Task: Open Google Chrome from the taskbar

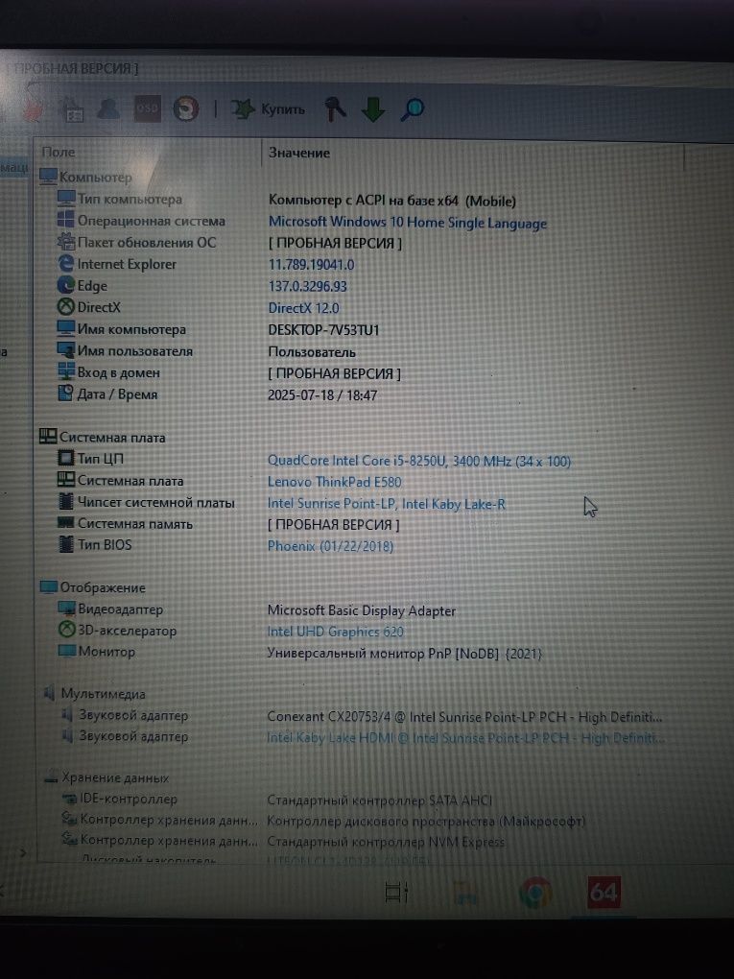Action: coord(534,892)
